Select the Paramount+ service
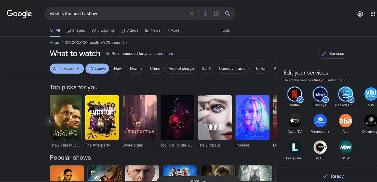The height and width of the screenshot is (182, 377). pyautogui.click(x=320, y=121)
